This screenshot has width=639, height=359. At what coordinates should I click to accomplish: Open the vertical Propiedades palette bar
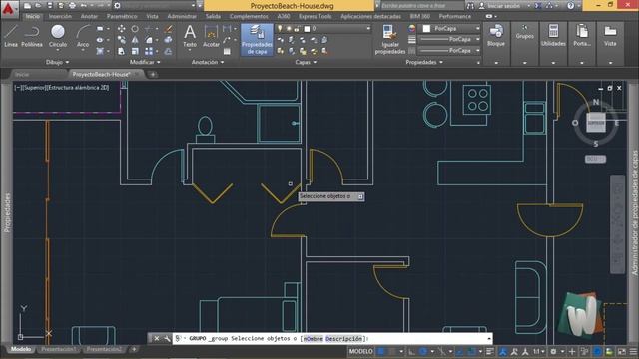pyautogui.click(x=7, y=211)
